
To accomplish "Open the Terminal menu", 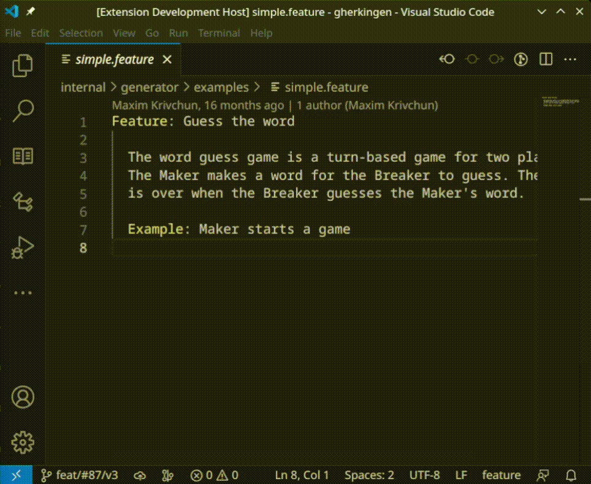I will tap(219, 32).
